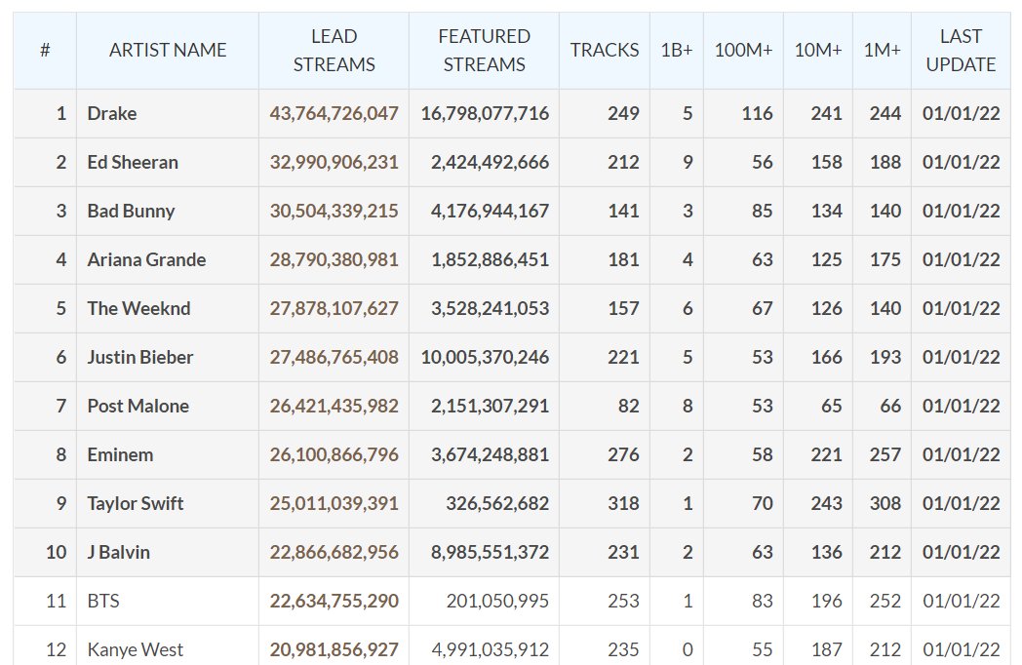
Task: Click featured streams value 2,424,492,666
Action: point(490,162)
